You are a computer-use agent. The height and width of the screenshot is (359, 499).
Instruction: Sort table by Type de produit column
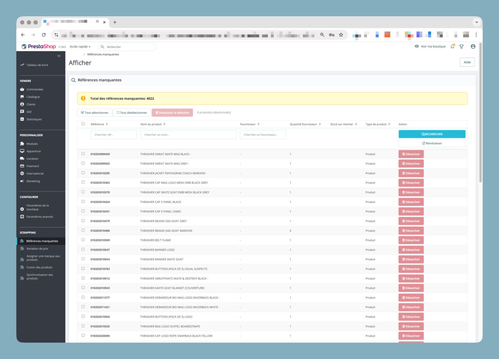[390, 124]
